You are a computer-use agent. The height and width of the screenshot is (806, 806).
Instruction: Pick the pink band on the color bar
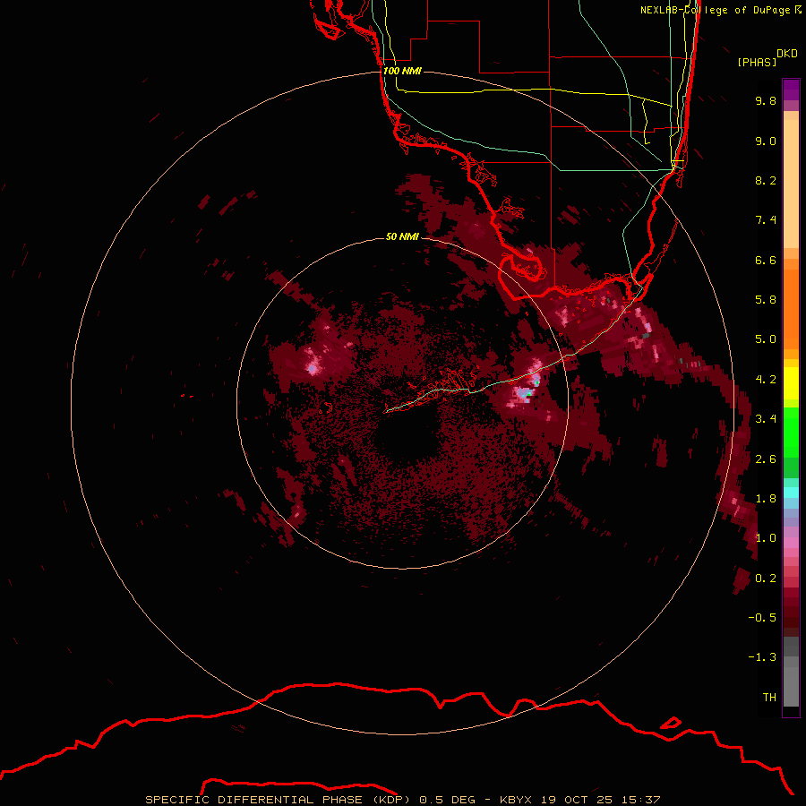[791, 543]
